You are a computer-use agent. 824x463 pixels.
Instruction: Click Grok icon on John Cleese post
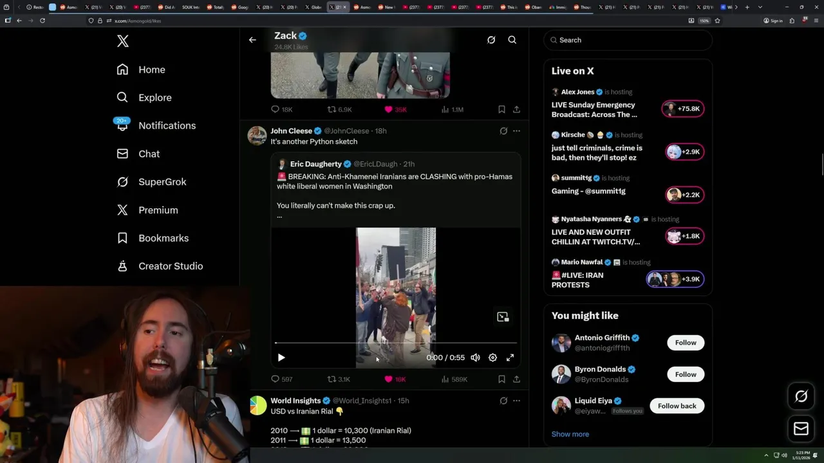503,131
